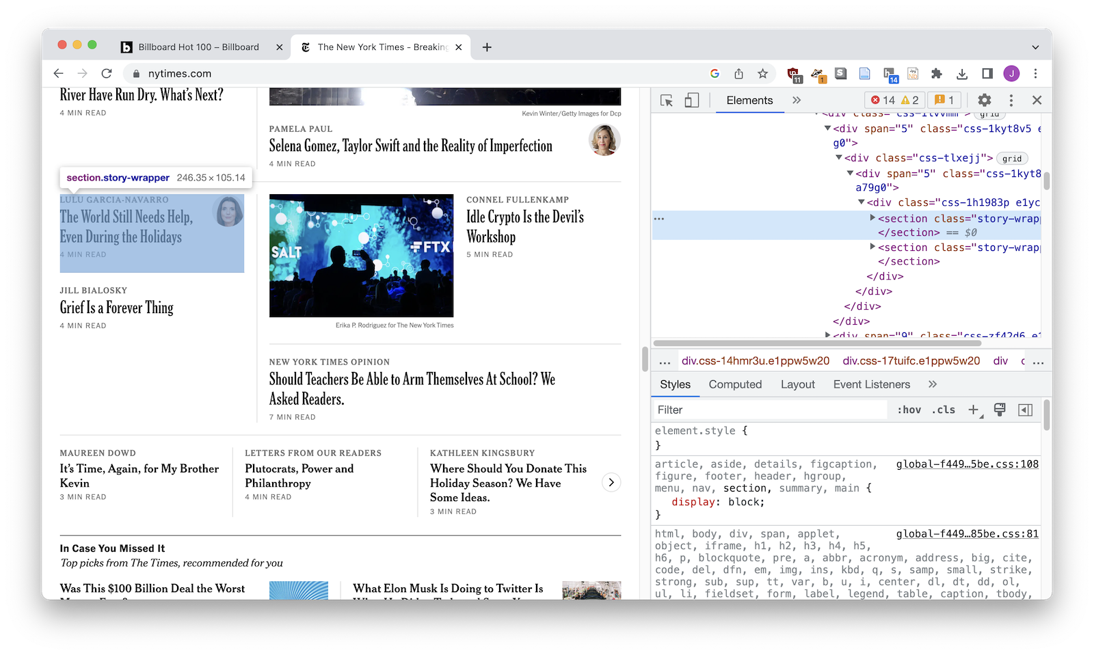Open source link global-f449…5be.css:108
Viewport: 1094px width, 655px height.
(x=968, y=464)
